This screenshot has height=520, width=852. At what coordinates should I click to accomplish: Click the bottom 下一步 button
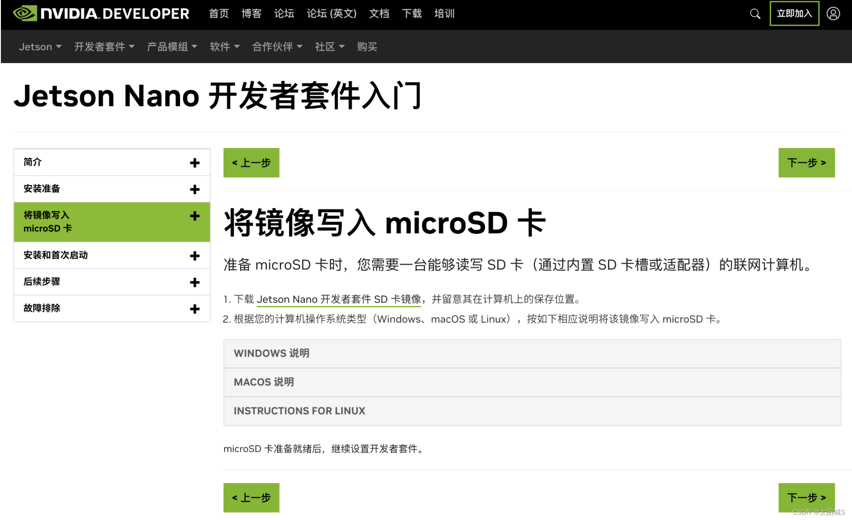pyautogui.click(x=806, y=498)
